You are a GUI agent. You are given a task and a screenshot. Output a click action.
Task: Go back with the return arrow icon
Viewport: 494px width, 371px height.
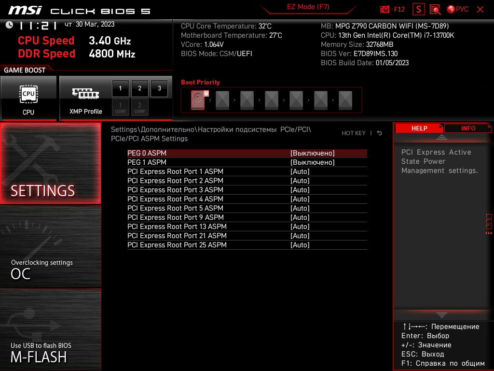[380, 133]
